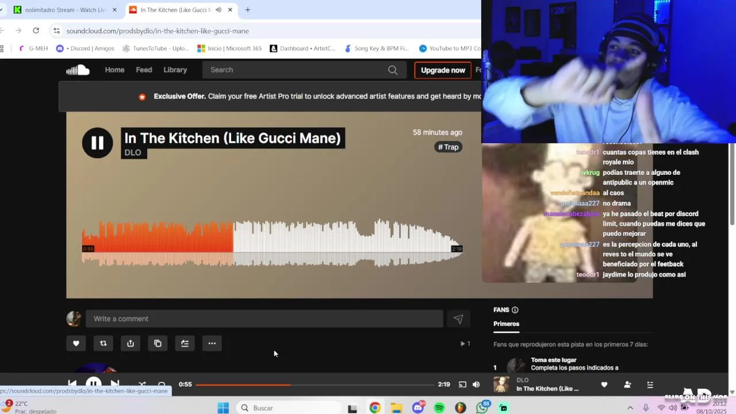Go to previous track in bottom player
The height and width of the screenshot is (414, 736).
(x=72, y=384)
